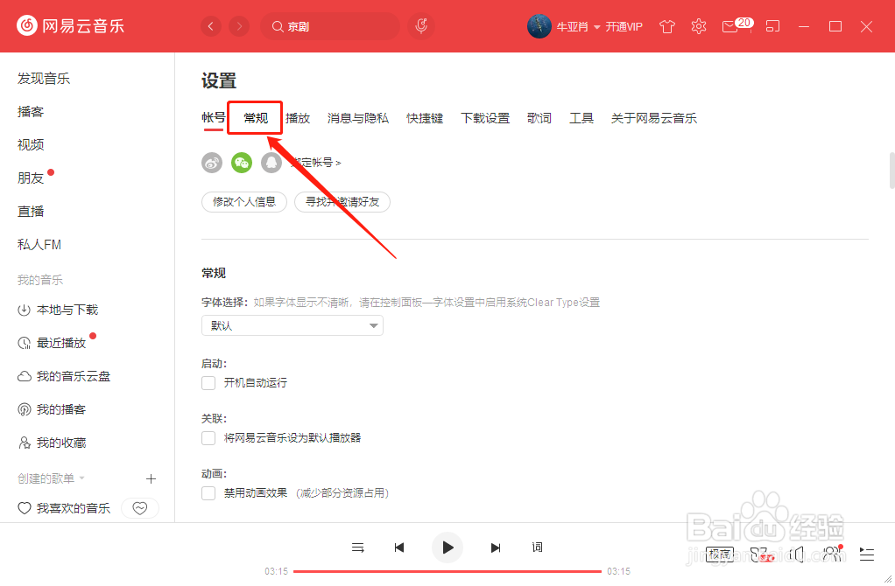This screenshot has height=586, width=895.
Task: Open the settings gear icon
Action: pyautogui.click(x=699, y=26)
